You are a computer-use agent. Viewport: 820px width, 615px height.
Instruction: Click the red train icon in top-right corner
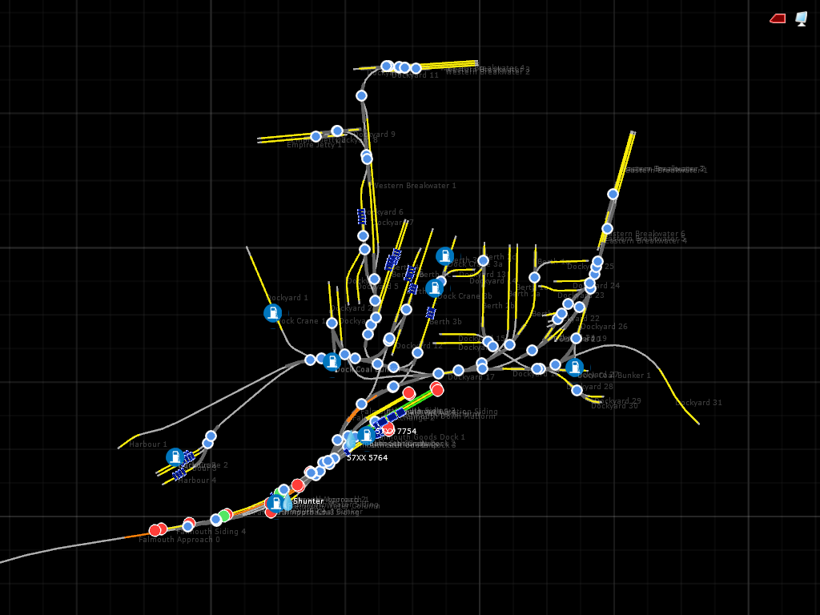(778, 18)
